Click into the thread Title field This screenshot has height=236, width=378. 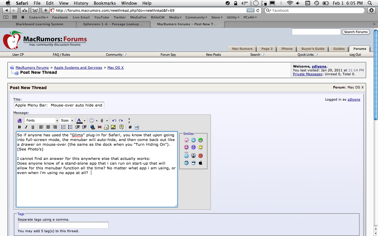[x=59, y=105]
